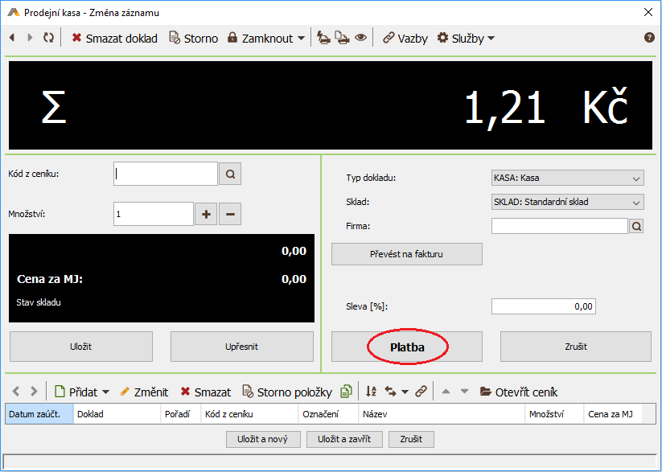This screenshot has width=662, height=472.
Task: Click the Storno toolbar button
Action: click(193, 39)
